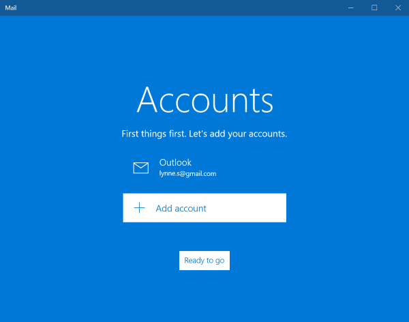Click the plus icon in Add account

coord(139,208)
